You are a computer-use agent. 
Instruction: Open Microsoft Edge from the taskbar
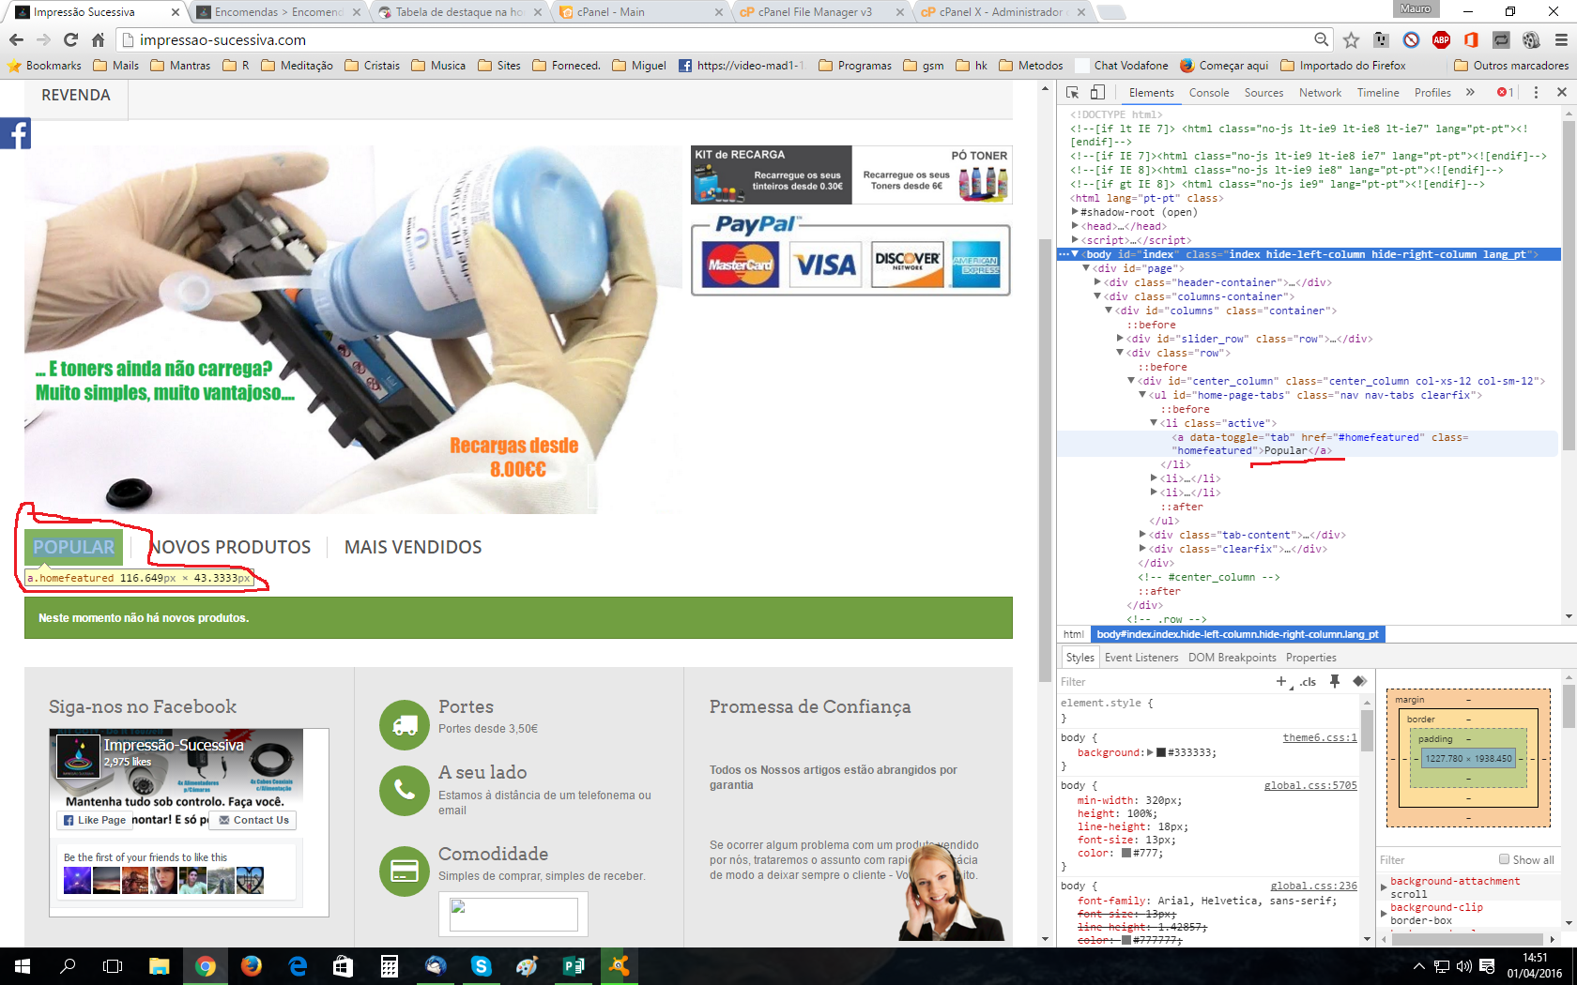[298, 966]
